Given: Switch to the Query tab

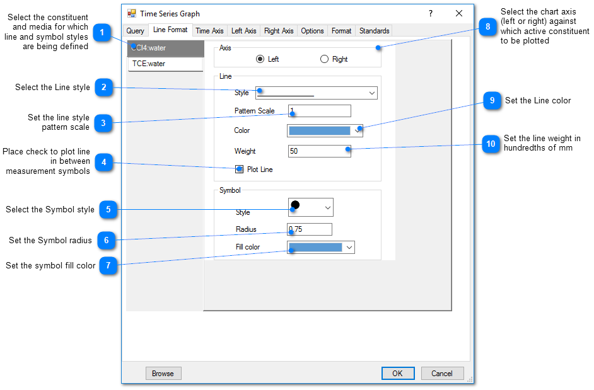Looking at the screenshot, I should pos(136,31).
